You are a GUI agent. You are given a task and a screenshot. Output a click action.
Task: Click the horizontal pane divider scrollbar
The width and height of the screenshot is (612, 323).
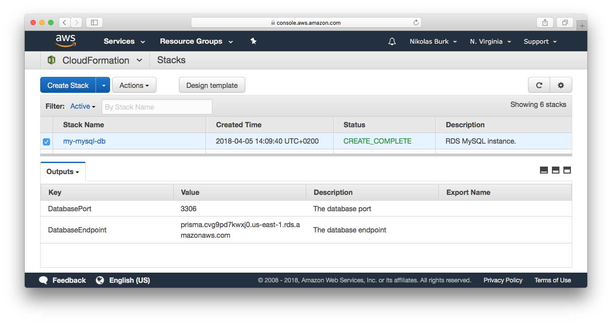[x=306, y=155]
